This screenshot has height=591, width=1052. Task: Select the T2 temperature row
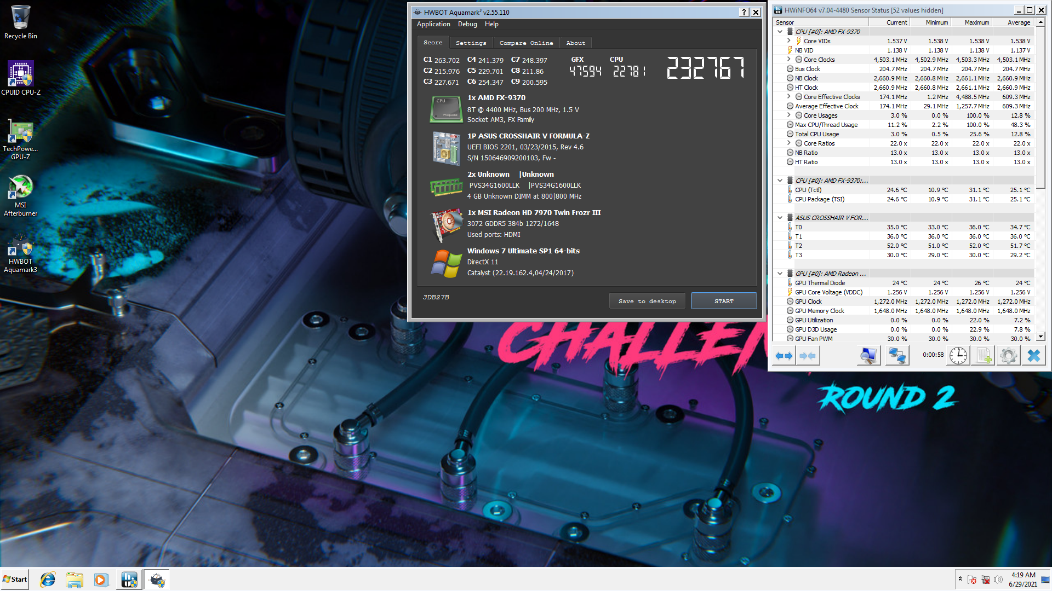(903, 246)
